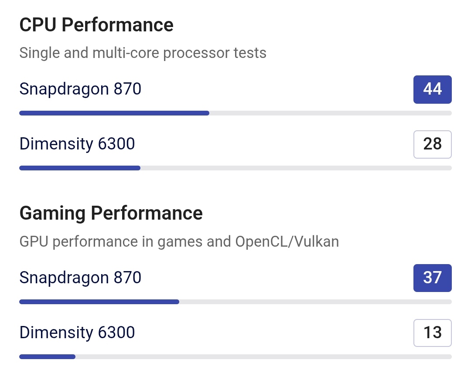Click gray unfilled part of Dimensity 6300 CPU bar
This screenshot has width=471, height=387.
296,168
